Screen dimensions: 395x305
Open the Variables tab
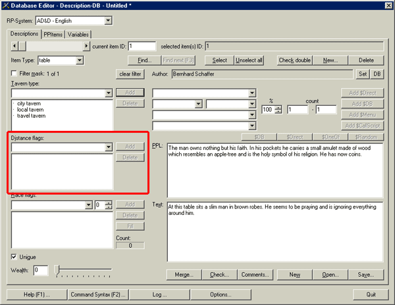[x=78, y=34]
